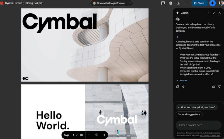This screenshot has width=224, height=139.
Task: Toggle the Gemini side panel spark button
Action: coord(212,3)
